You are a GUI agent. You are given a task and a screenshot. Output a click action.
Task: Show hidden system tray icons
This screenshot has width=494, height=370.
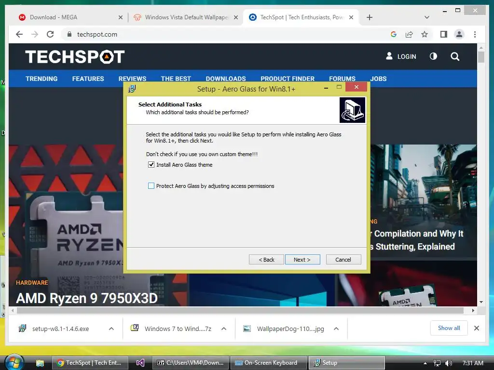[425, 363]
